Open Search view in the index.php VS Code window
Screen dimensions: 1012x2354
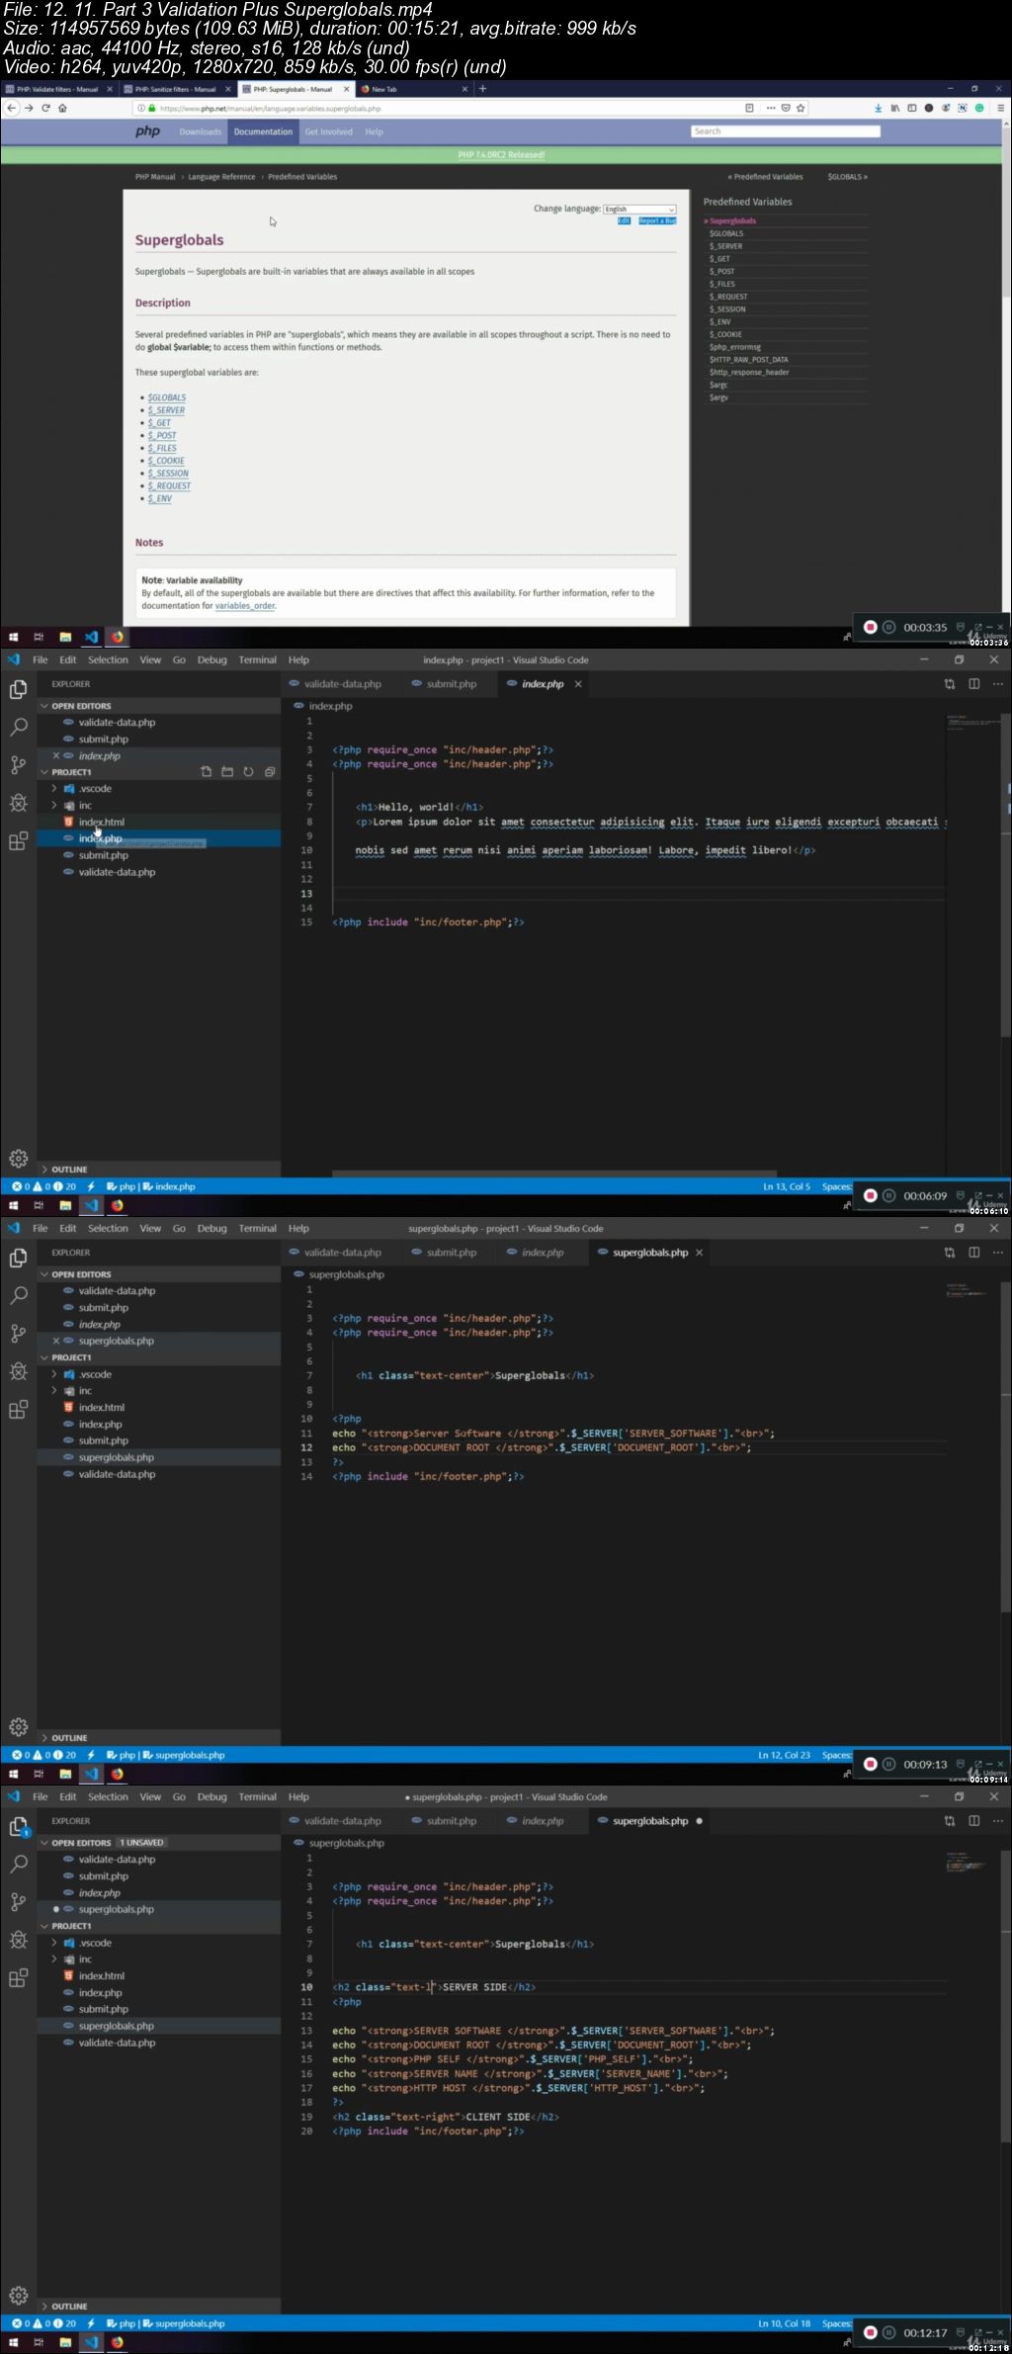18,727
